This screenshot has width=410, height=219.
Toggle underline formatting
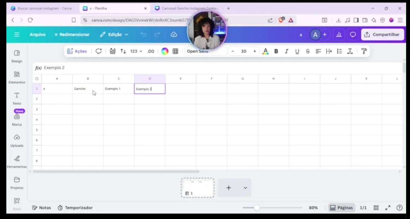[x=297, y=51]
